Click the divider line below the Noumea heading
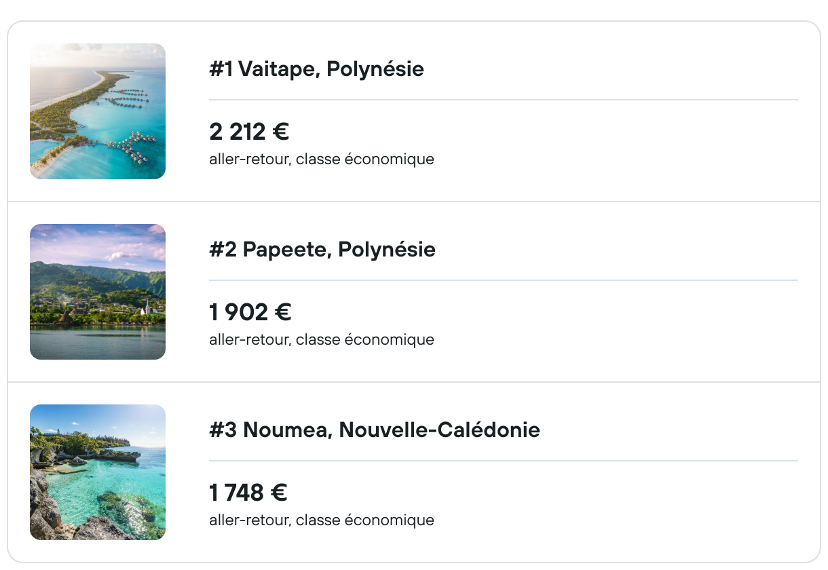 (503, 461)
